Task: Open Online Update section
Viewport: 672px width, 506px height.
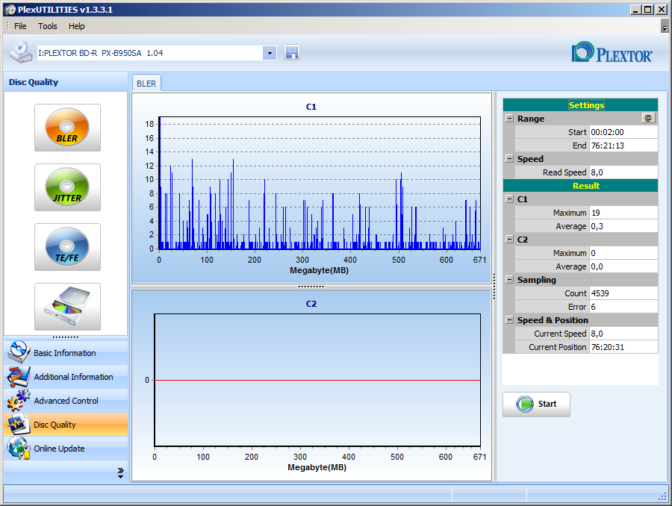Action: click(x=66, y=449)
